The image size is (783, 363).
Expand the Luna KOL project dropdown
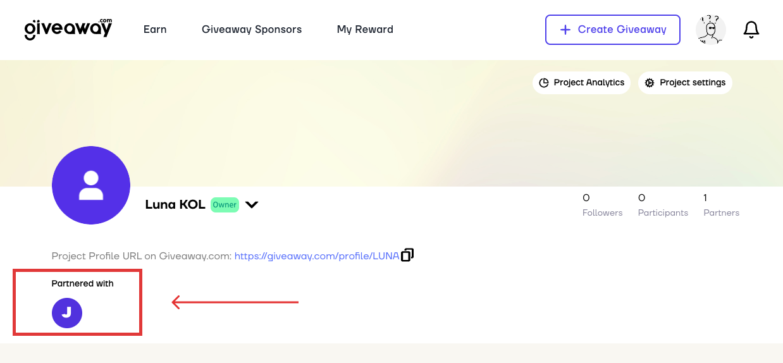[x=252, y=205]
